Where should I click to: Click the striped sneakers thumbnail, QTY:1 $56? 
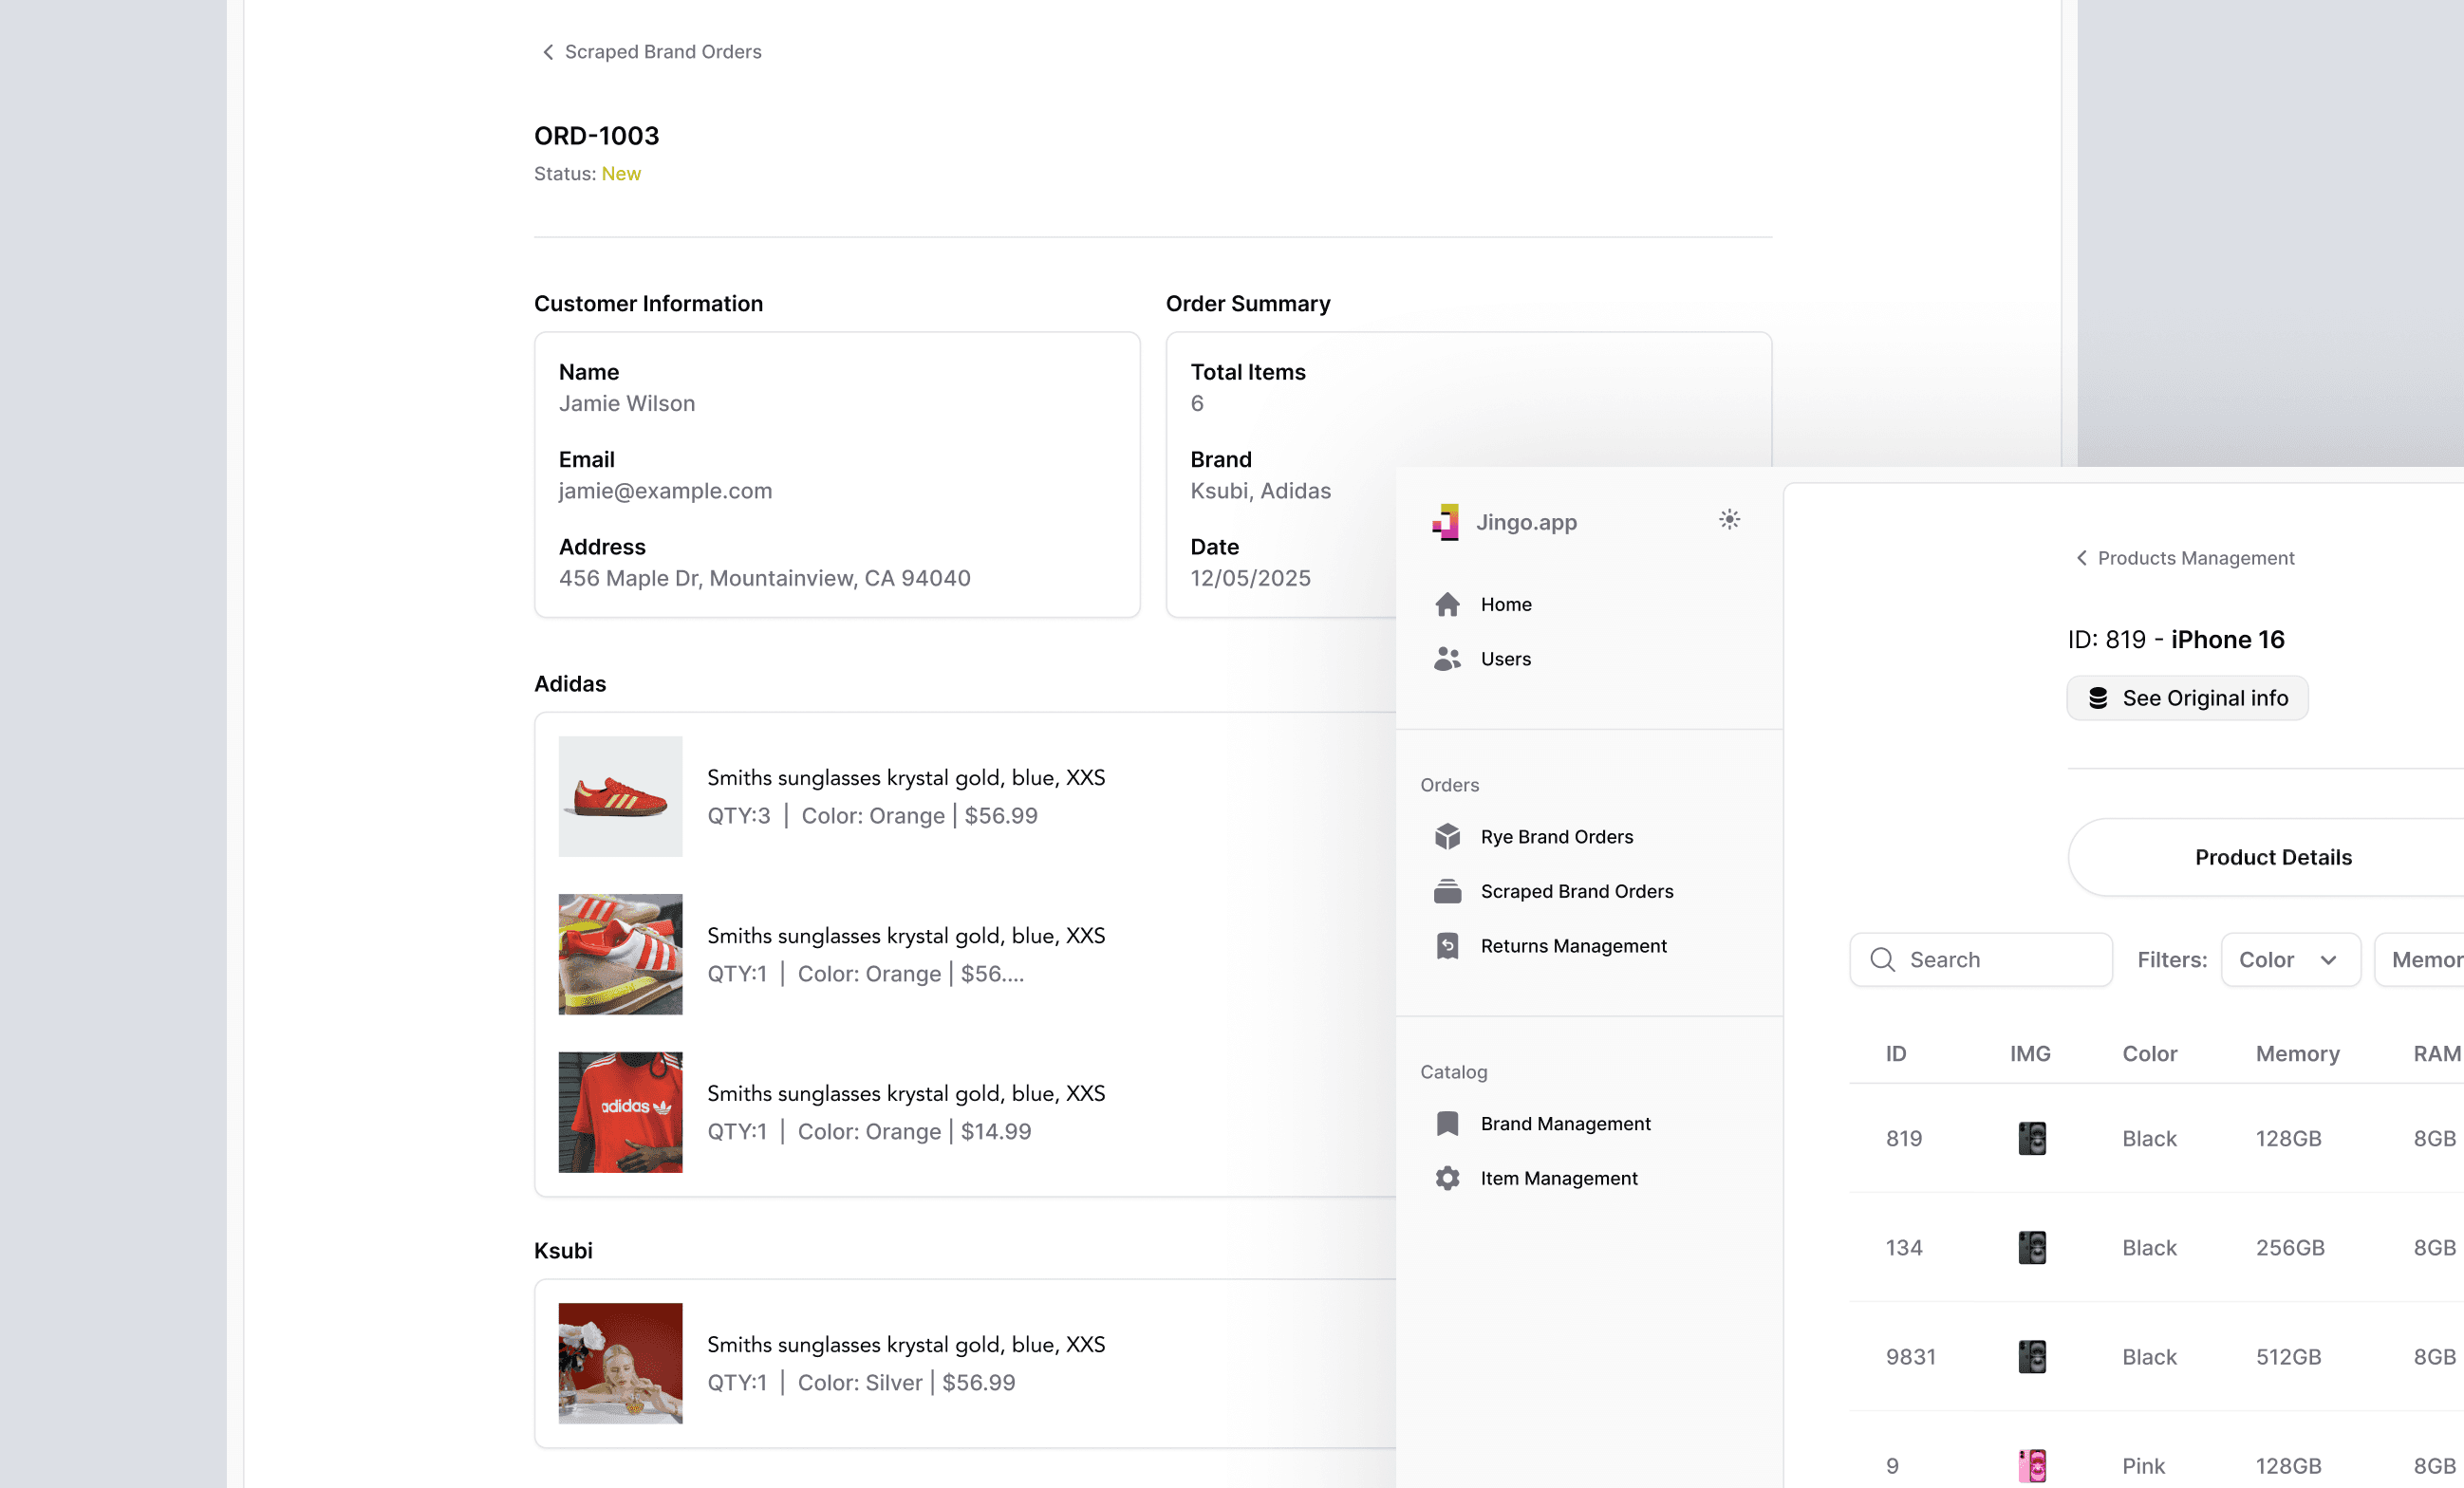pos(620,954)
